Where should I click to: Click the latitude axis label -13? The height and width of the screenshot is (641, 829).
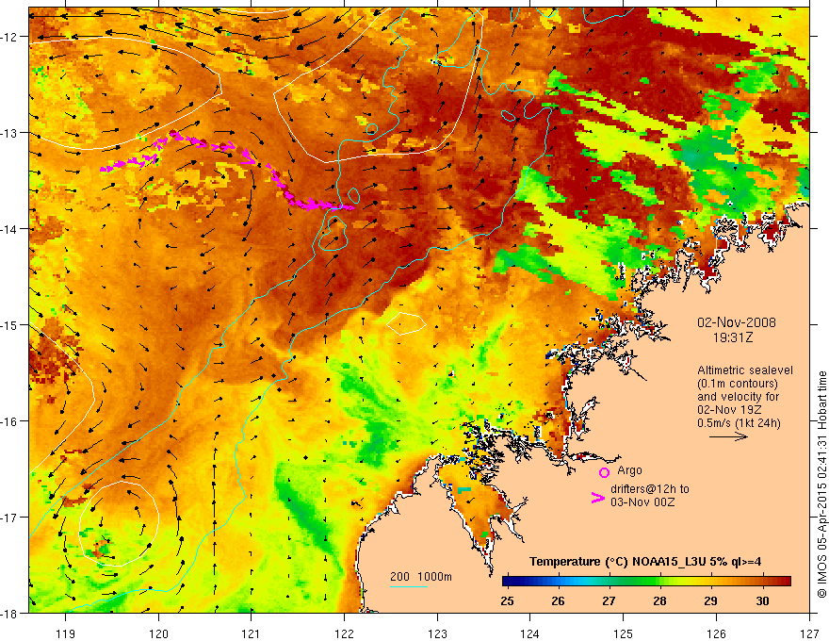[9, 133]
